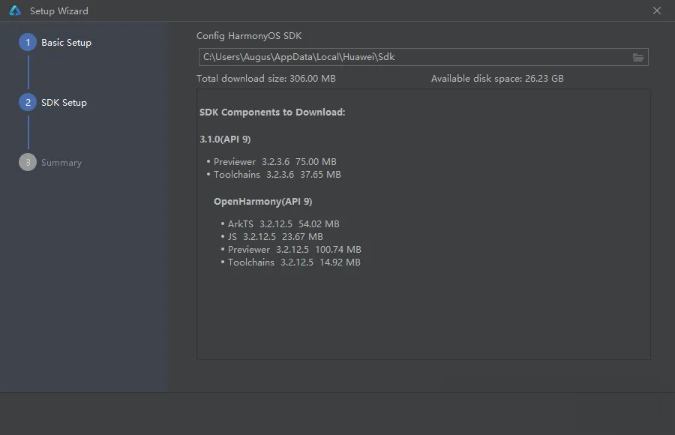
Task: Click the Toolchains 3.2.3.6 component entry
Action: tap(274, 175)
